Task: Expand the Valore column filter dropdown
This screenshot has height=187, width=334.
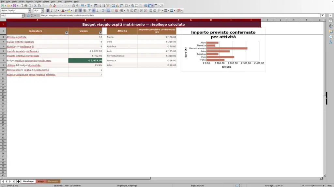Action: point(100,33)
